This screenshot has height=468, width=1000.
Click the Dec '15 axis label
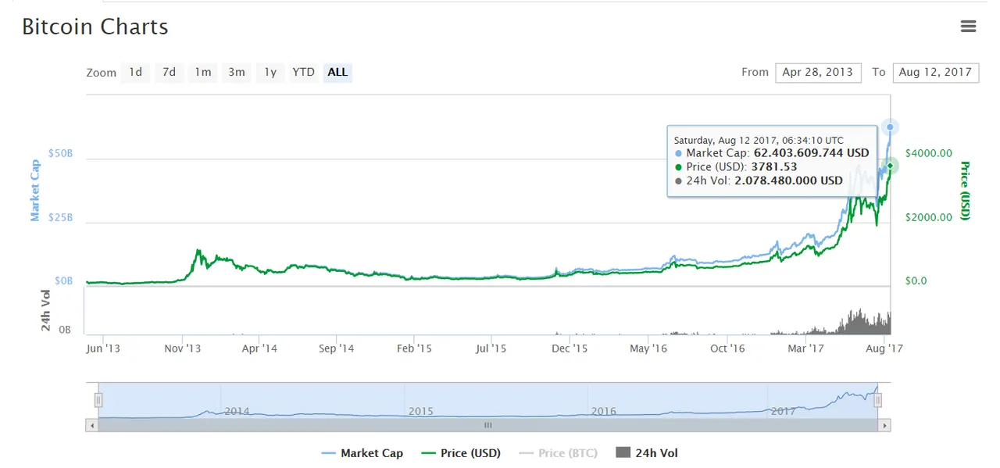570,348
